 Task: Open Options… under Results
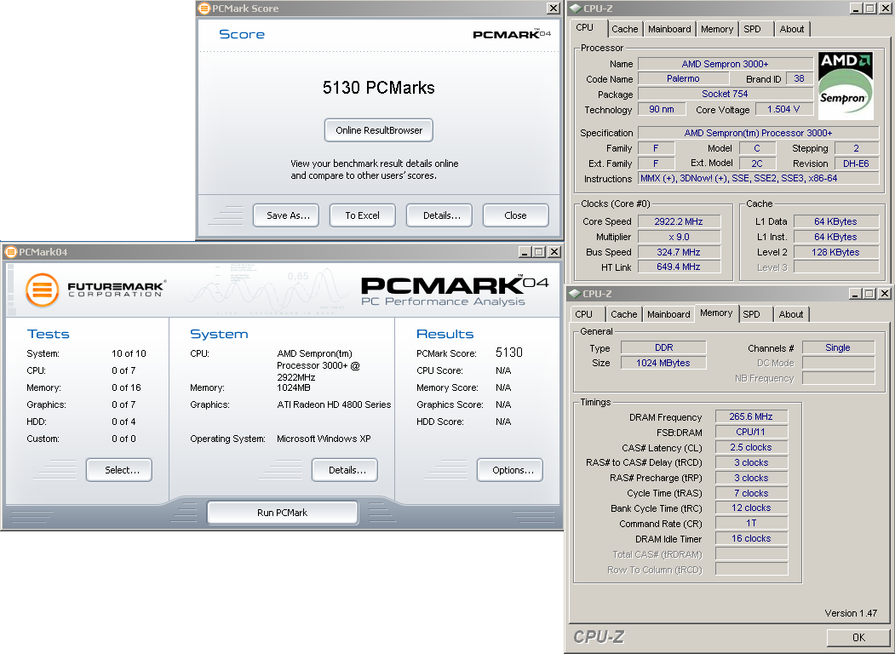coord(510,470)
